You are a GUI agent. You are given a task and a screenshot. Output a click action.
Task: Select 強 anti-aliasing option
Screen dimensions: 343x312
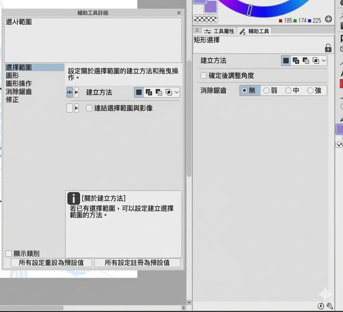pyautogui.click(x=314, y=90)
